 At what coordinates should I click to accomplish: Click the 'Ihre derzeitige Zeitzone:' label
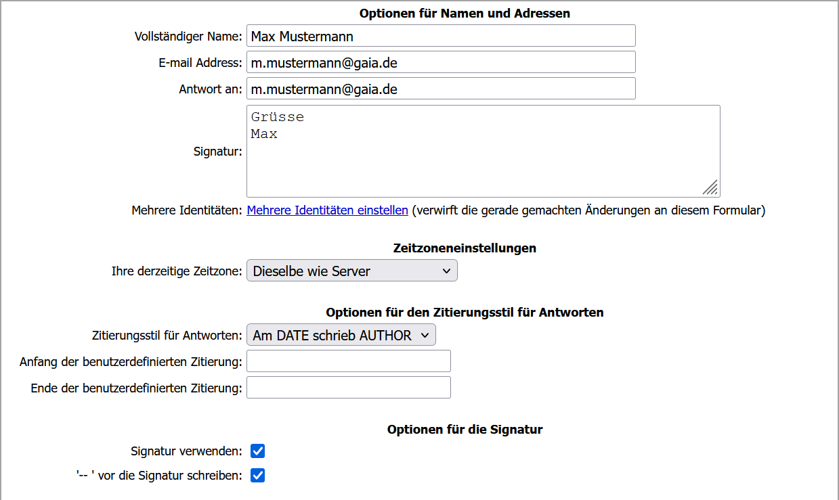click(x=177, y=271)
